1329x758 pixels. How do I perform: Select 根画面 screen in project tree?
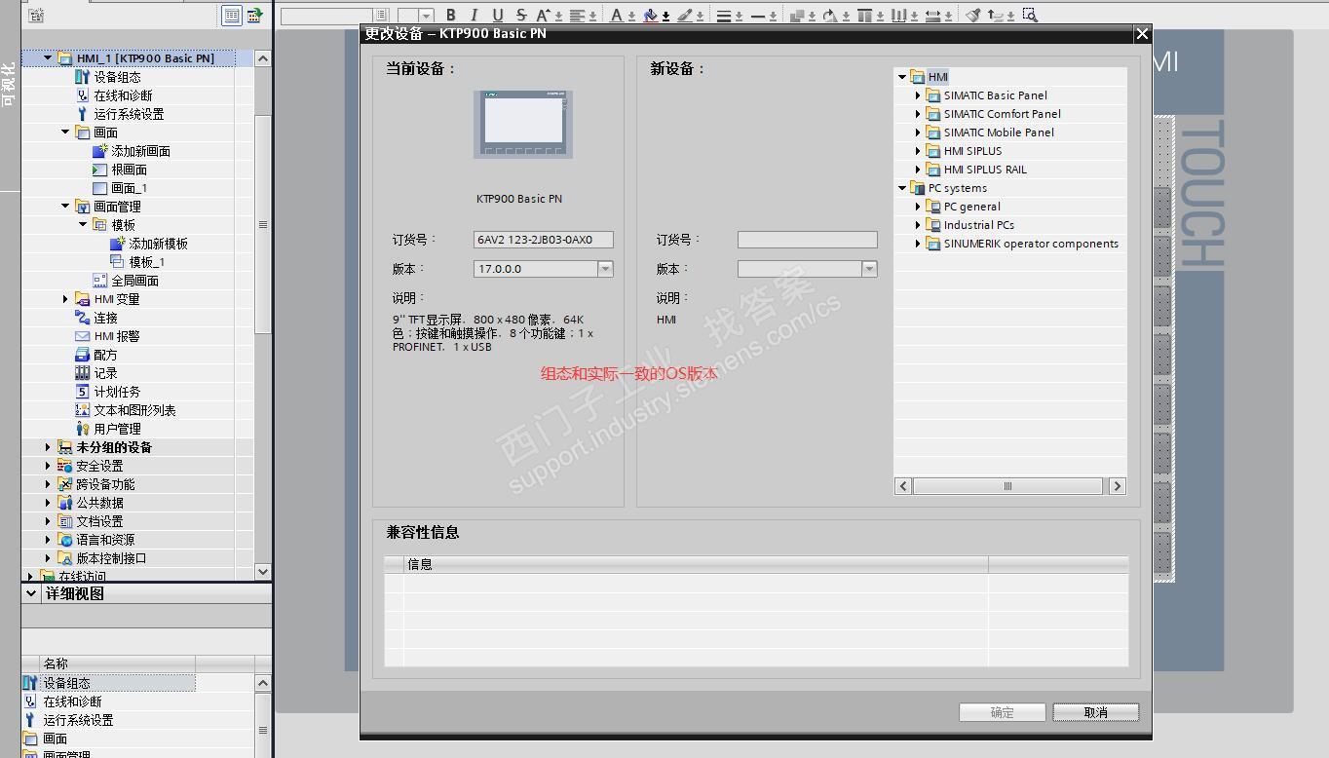[x=129, y=170]
